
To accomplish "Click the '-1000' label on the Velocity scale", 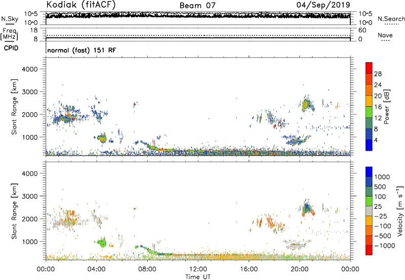I will 384,246.
